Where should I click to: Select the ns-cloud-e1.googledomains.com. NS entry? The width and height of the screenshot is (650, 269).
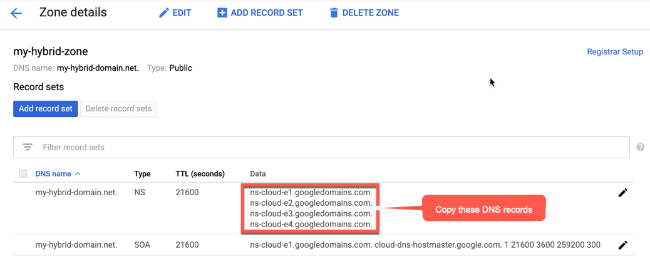pos(311,193)
